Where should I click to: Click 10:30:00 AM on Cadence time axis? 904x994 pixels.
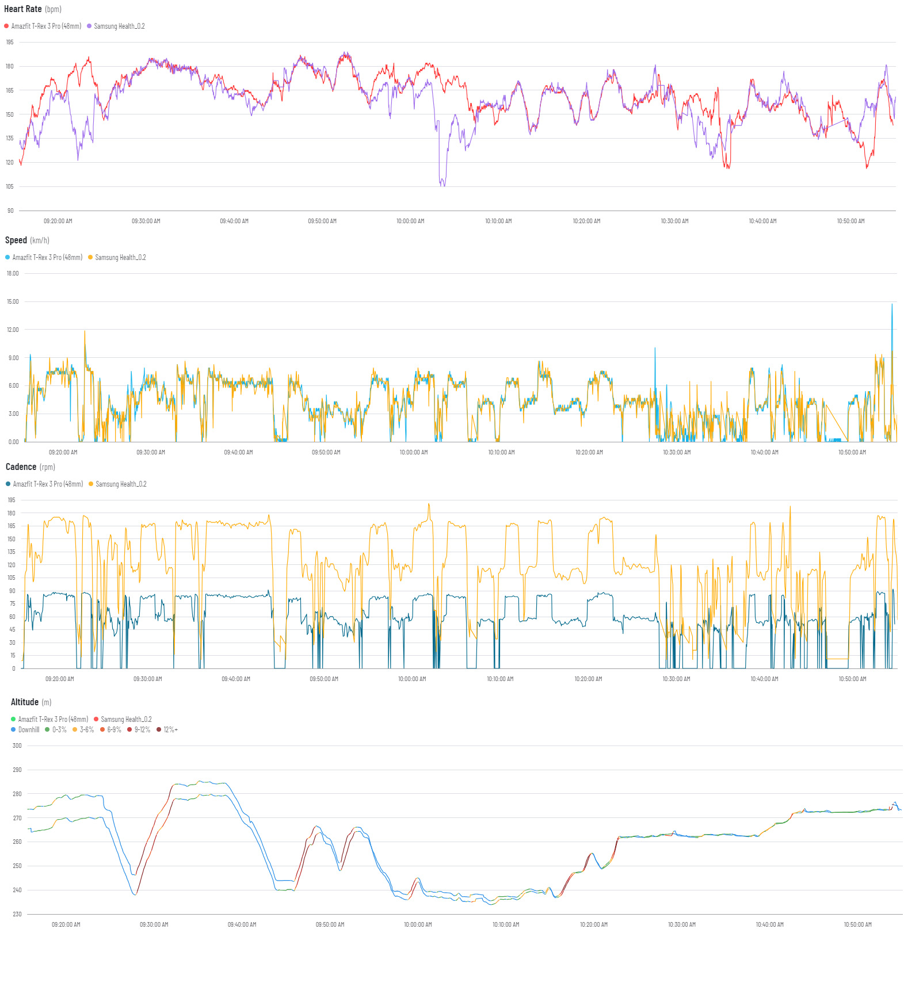point(676,679)
